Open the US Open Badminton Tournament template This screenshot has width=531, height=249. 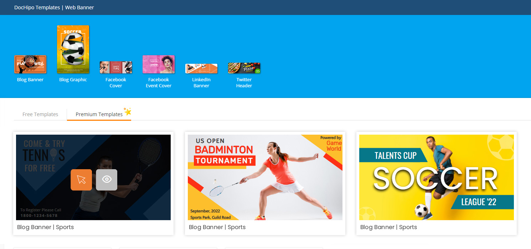click(265, 177)
